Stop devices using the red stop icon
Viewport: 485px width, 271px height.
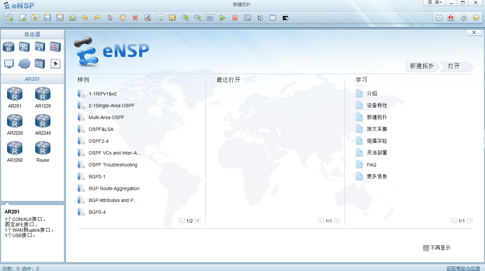pos(235,18)
